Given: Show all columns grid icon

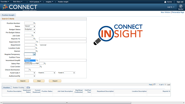Looking at the screenshot, I should pos(28,88).
